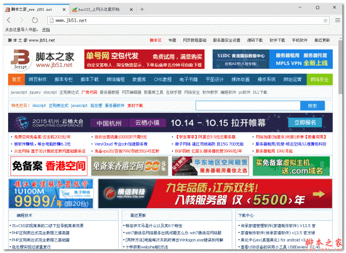Screen dimensions: 346x253
Task: Click the address bar showing www.jb51.net
Action: coord(189,21)
